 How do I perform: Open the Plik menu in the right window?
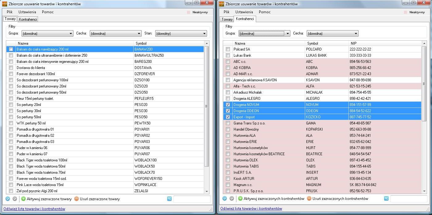coord(227,12)
